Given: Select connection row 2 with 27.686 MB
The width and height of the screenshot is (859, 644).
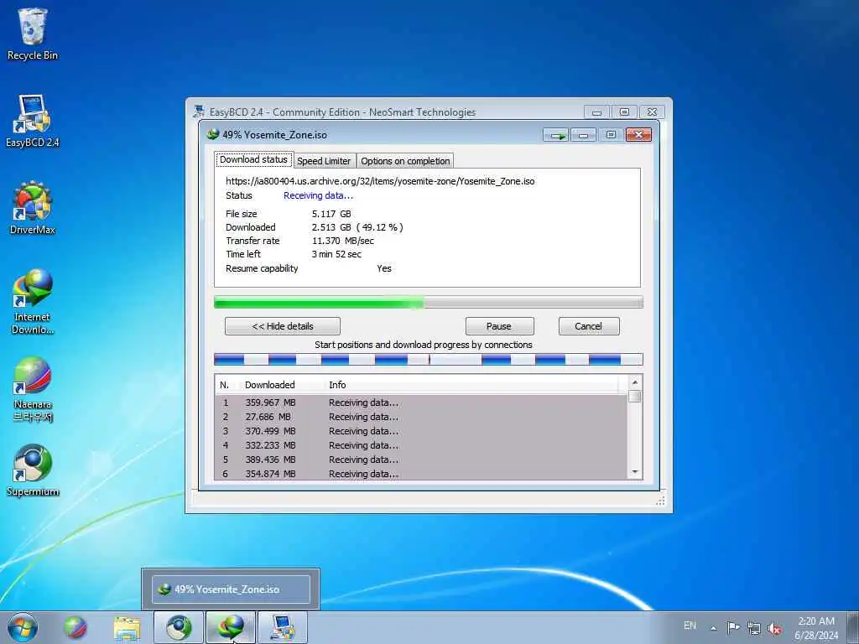Looking at the screenshot, I should 422,417.
